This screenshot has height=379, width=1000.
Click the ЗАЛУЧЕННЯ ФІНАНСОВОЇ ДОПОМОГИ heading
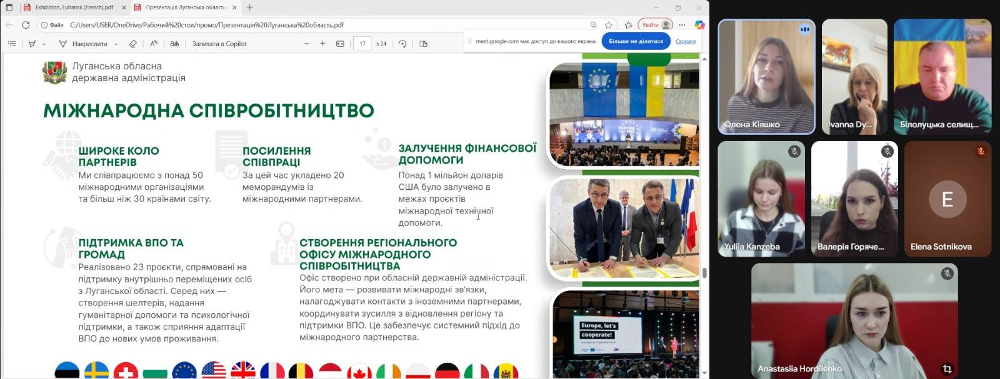pyautogui.click(x=467, y=154)
